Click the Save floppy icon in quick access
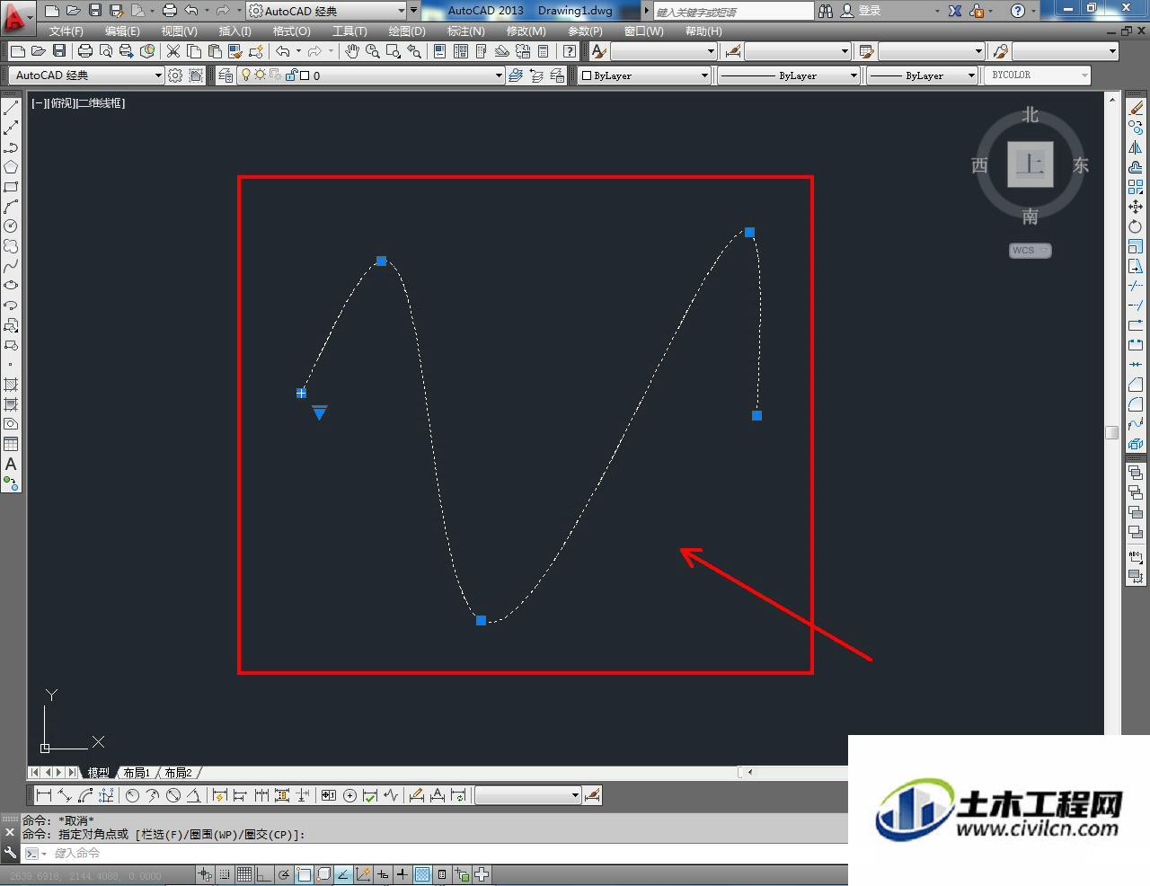 [x=94, y=11]
